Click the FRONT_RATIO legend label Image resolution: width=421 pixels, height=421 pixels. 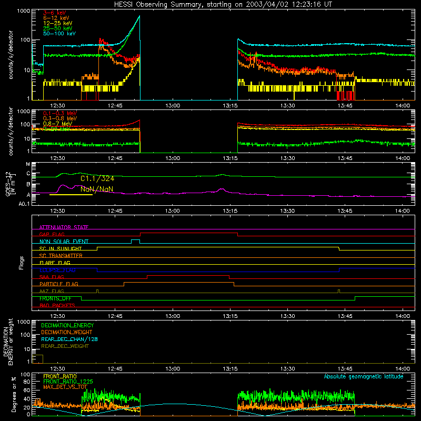(x=60, y=376)
